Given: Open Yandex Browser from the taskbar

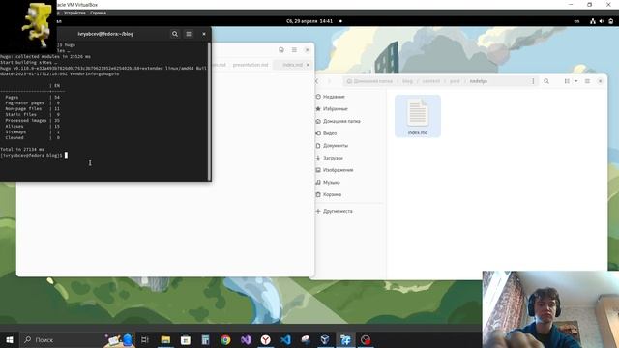Looking at the screenshot, I should coord(266,339).
